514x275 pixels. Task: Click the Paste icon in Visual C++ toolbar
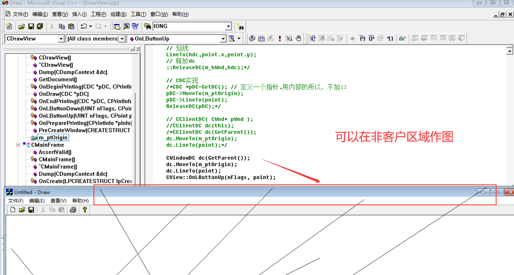tap(71, 26)
